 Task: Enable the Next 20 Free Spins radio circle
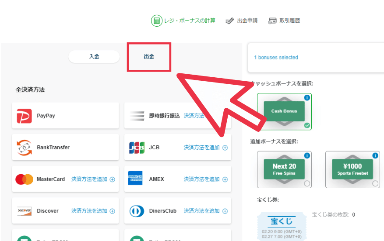coord(307,184)
